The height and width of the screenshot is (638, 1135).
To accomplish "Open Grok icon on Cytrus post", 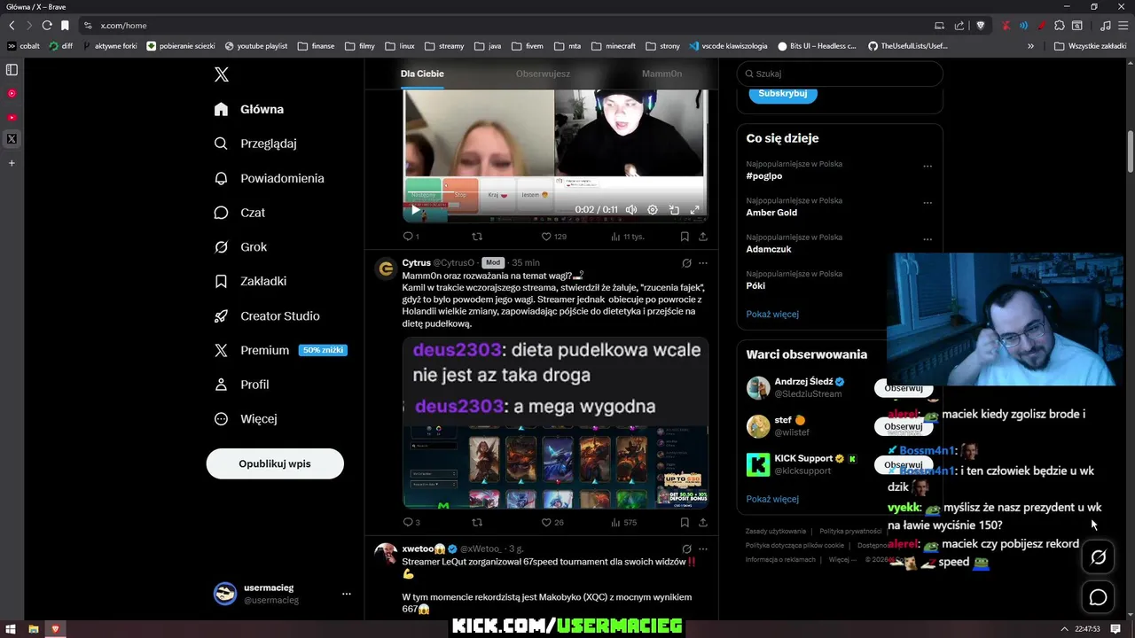I will (x=686, y=263).
